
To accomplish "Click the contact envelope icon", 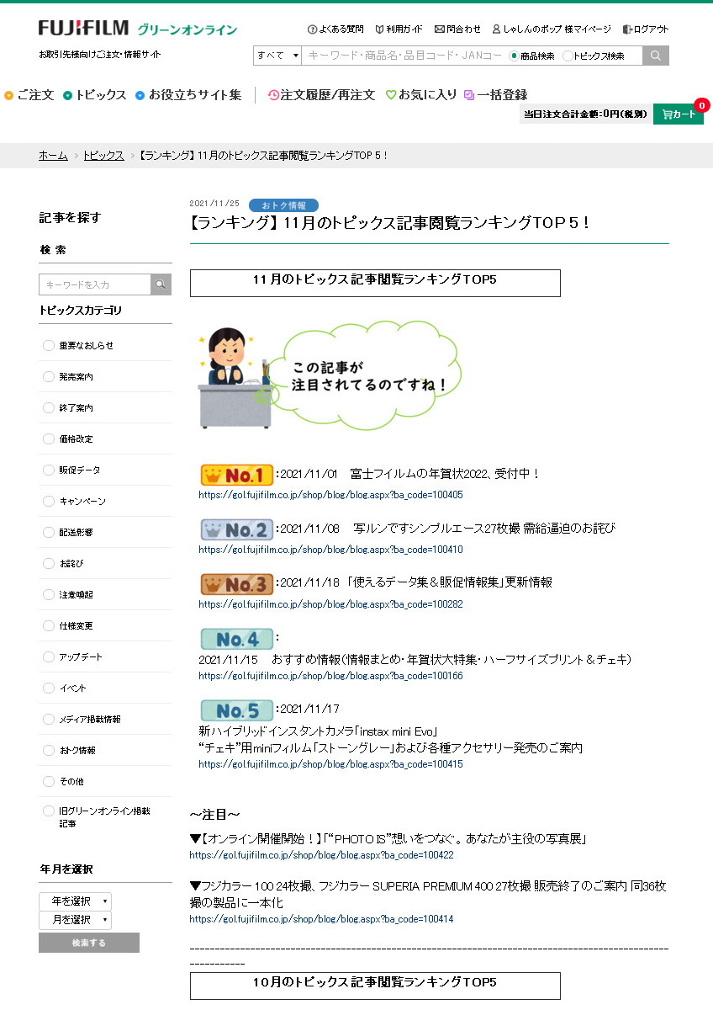I will pos(439,29).
